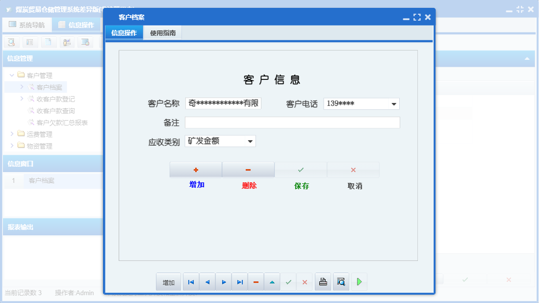Open the search icon on the left toolbar
The height and width of the screenshot is (303, 539).
coord(11,42)
